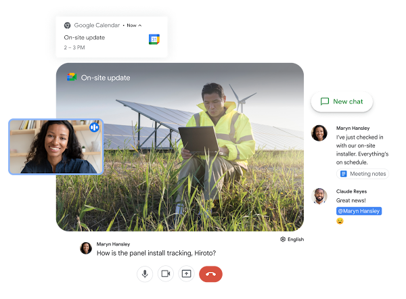Click the present screen icon
Screen dimensions: 406x299
[186, 273]
